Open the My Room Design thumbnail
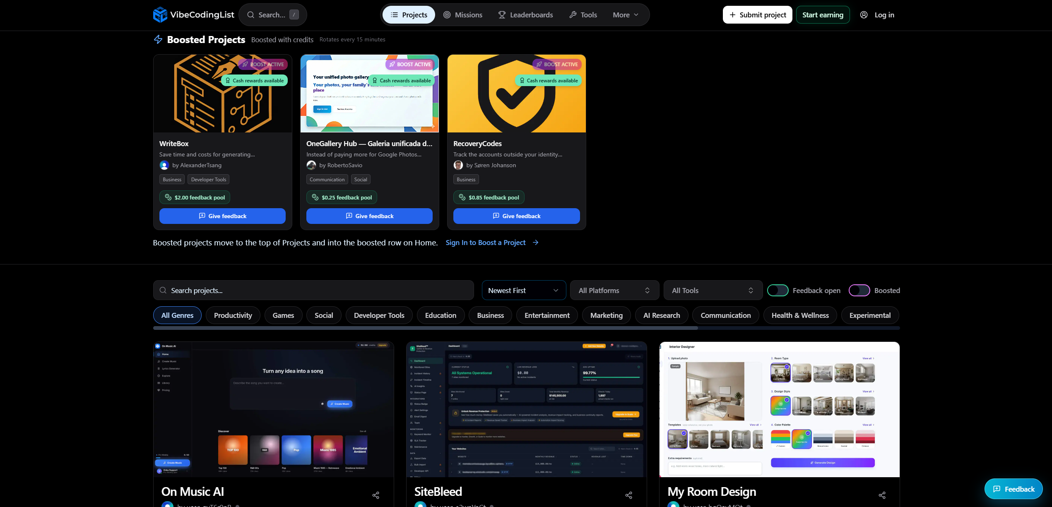Viewport: 1052px width, 507px height. (x=780, y=409)
